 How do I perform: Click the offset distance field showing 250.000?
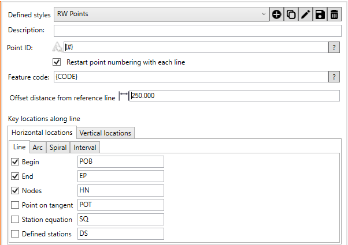pyautogui.click(x=234, y=96)
